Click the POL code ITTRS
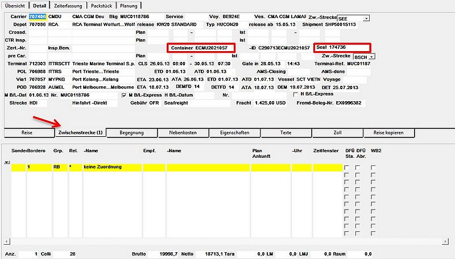 (59, 72)
